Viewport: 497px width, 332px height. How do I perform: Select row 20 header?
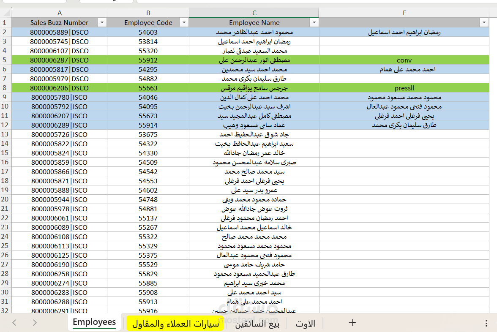click(x=5, y=199)
